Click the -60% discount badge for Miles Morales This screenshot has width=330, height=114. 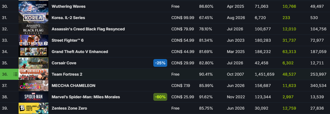pos(160,97)
